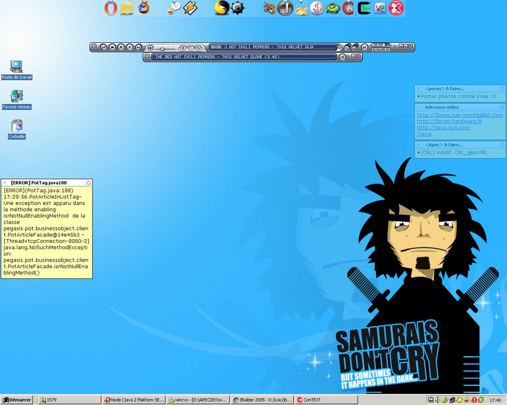Open the Démarrer start menu
The width and height of the screenshot is (507, 405).
coord(17,400)
